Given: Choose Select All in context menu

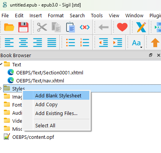Looking at the screenshot, I should click(56, 125).
